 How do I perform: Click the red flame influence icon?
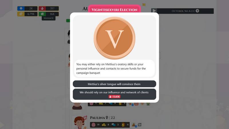[x=42, y=8]
